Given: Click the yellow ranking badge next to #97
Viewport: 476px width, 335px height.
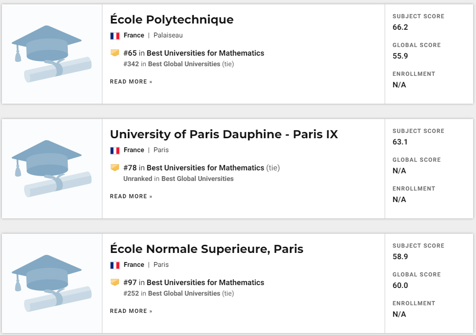Looking at the screenshot, I should pos(115,282).
